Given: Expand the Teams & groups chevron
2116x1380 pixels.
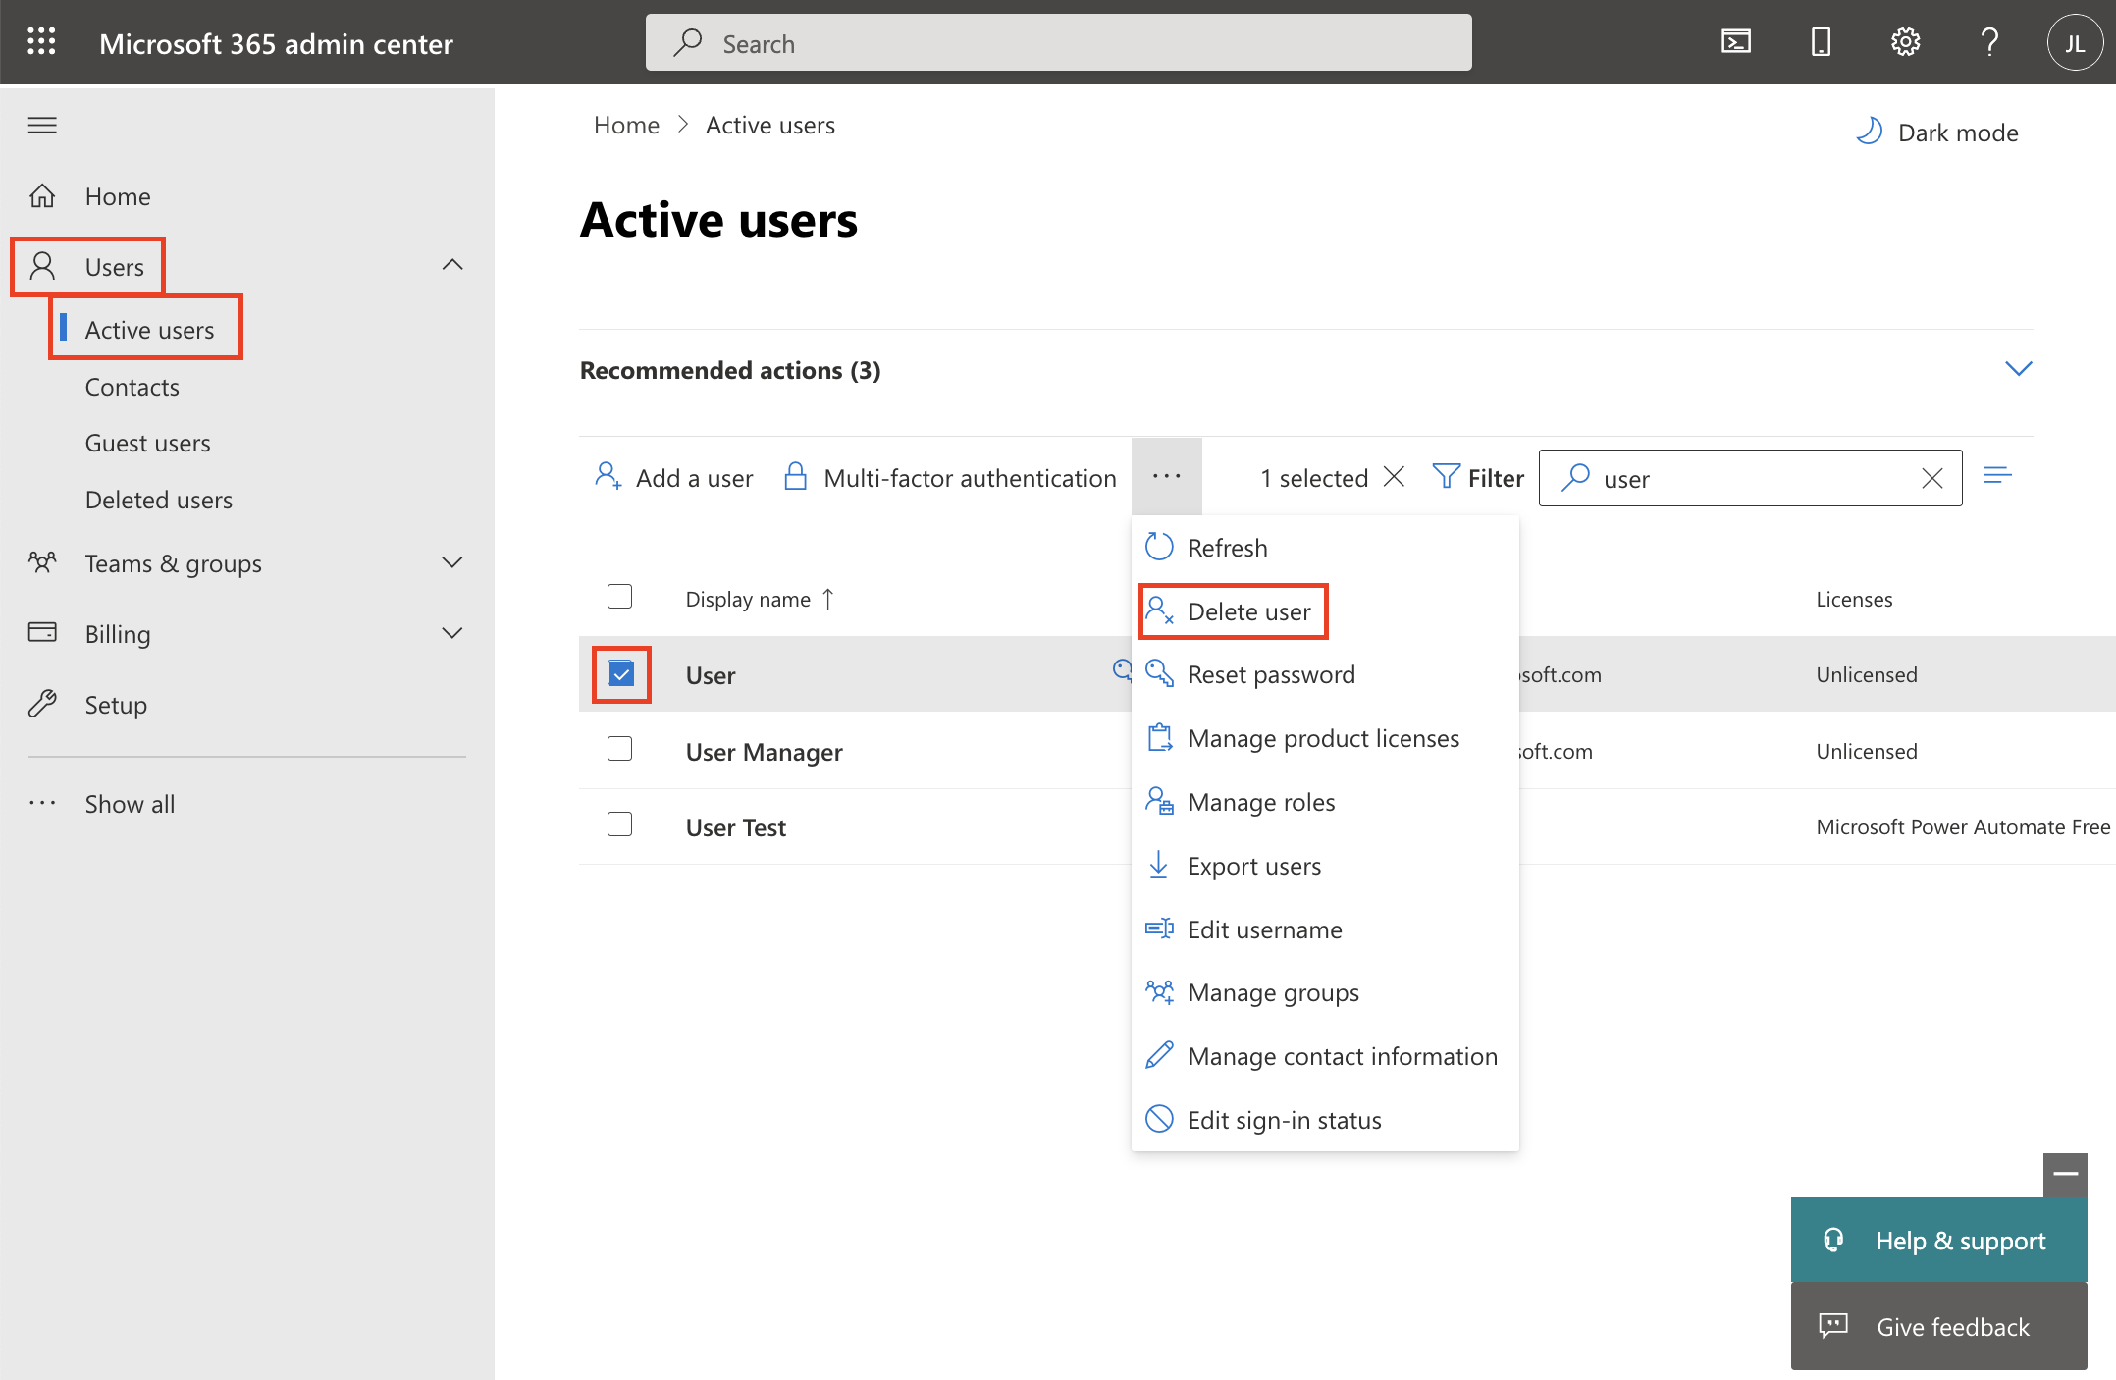Looking at the screenshot, I should [x=452, y=562].
